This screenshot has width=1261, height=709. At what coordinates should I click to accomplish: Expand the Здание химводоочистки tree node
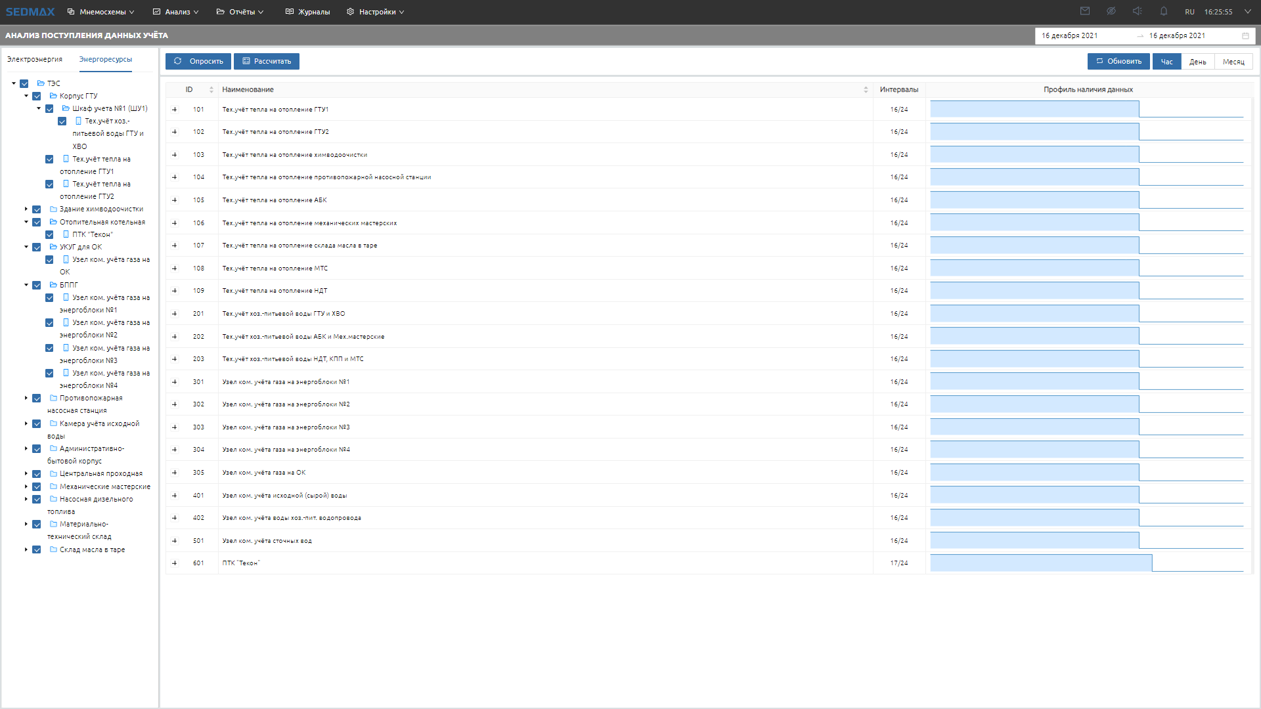(x=26, y=209)
